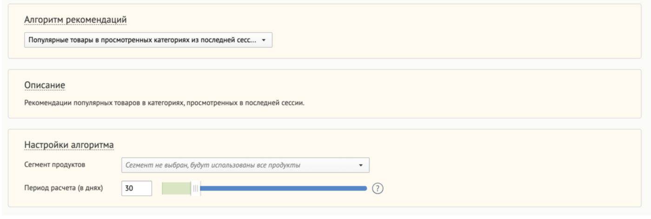Click the question mark help icon

point(378,188)
